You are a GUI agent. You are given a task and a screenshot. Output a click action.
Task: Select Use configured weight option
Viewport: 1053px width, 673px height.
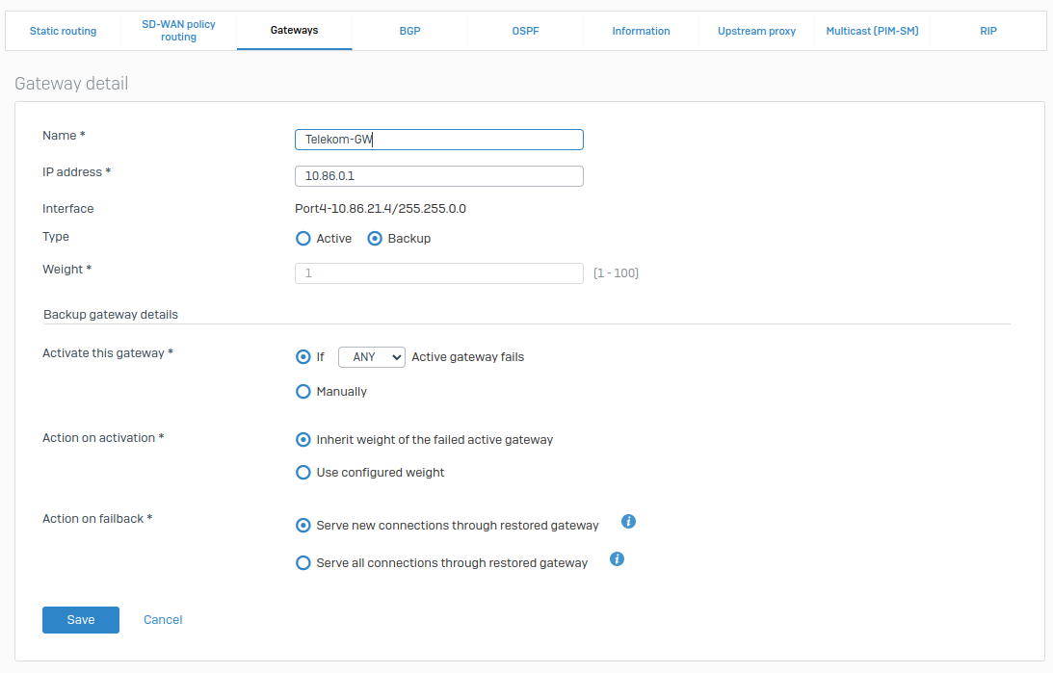click(303, 472)
